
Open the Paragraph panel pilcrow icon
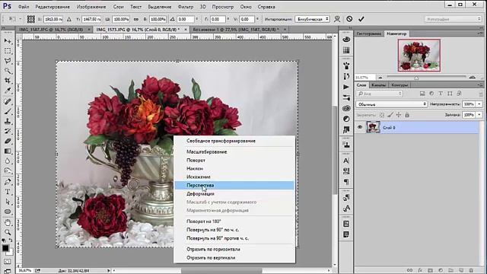point(346,182)
